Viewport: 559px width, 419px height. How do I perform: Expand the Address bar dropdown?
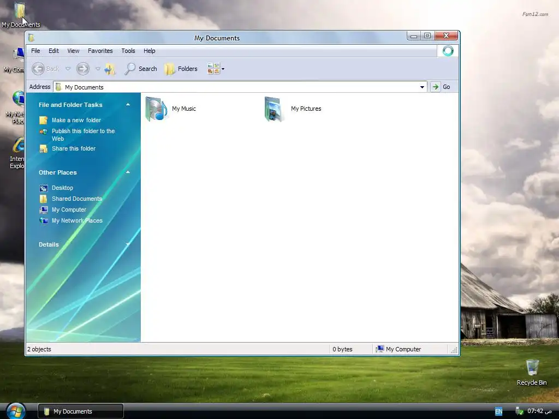pyautogui.click(x=422, y=87)
